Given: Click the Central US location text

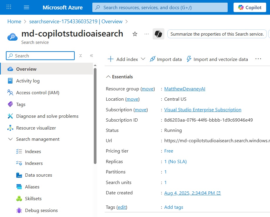Looking at the screenshot, I should [175, 99].
